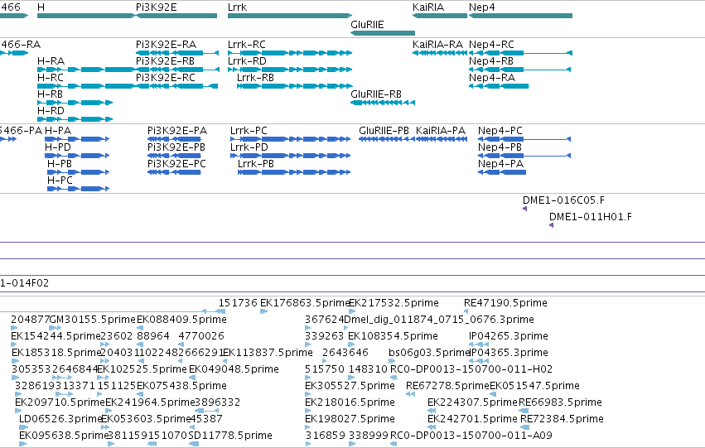Open the Pi3K92E-RA transcript label

[166, 45]
